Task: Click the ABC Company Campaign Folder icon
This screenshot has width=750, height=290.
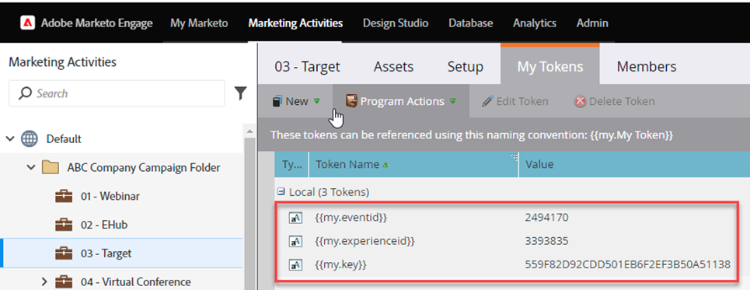Action: (51, 167)
